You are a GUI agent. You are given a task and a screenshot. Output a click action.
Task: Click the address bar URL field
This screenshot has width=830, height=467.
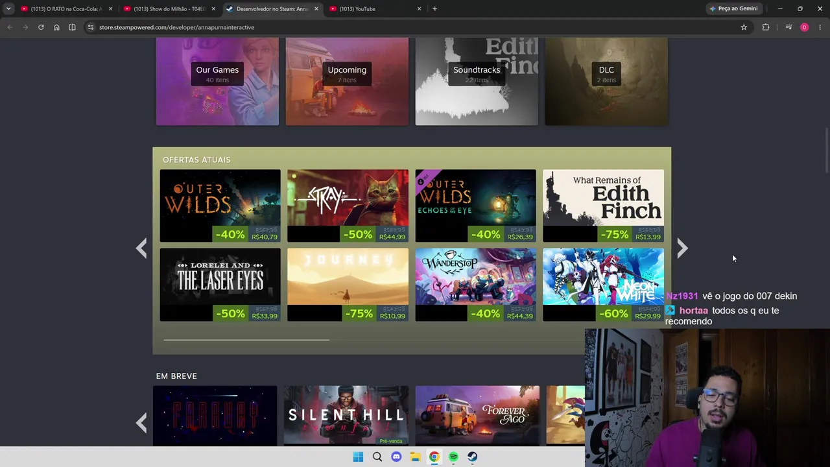[x=415, y=27]
